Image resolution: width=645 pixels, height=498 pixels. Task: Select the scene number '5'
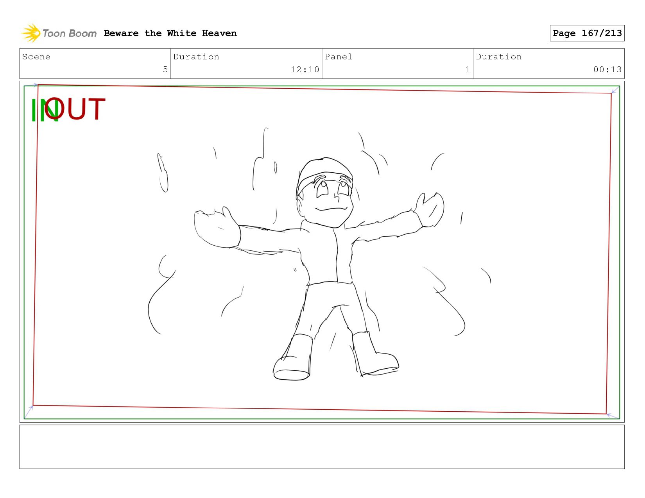point(165,70)
